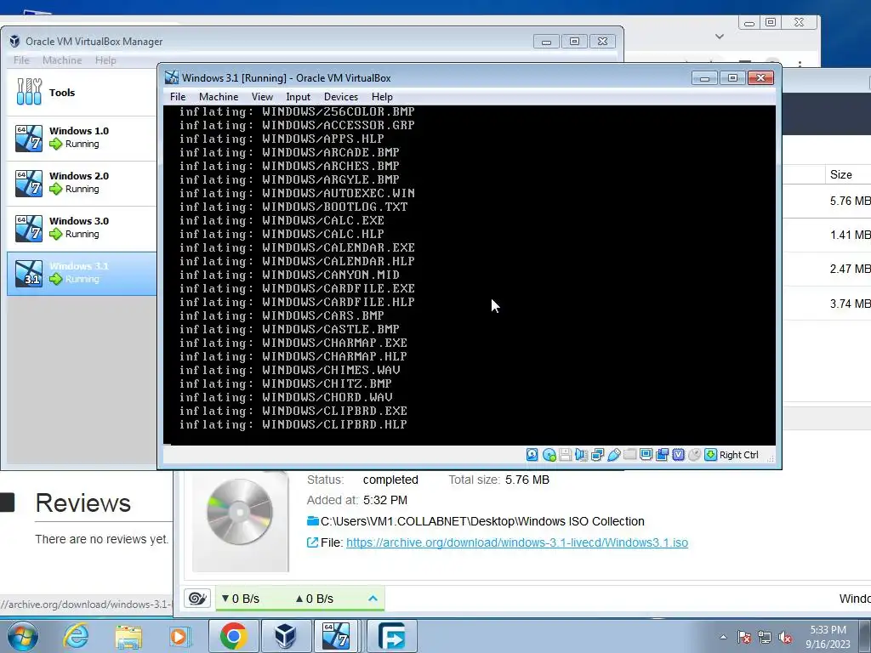Image resolution: width=871 pixels, height=653 pixels.
Task: Open Windows Media Player from the taskbar
Action: coord(179,636)
